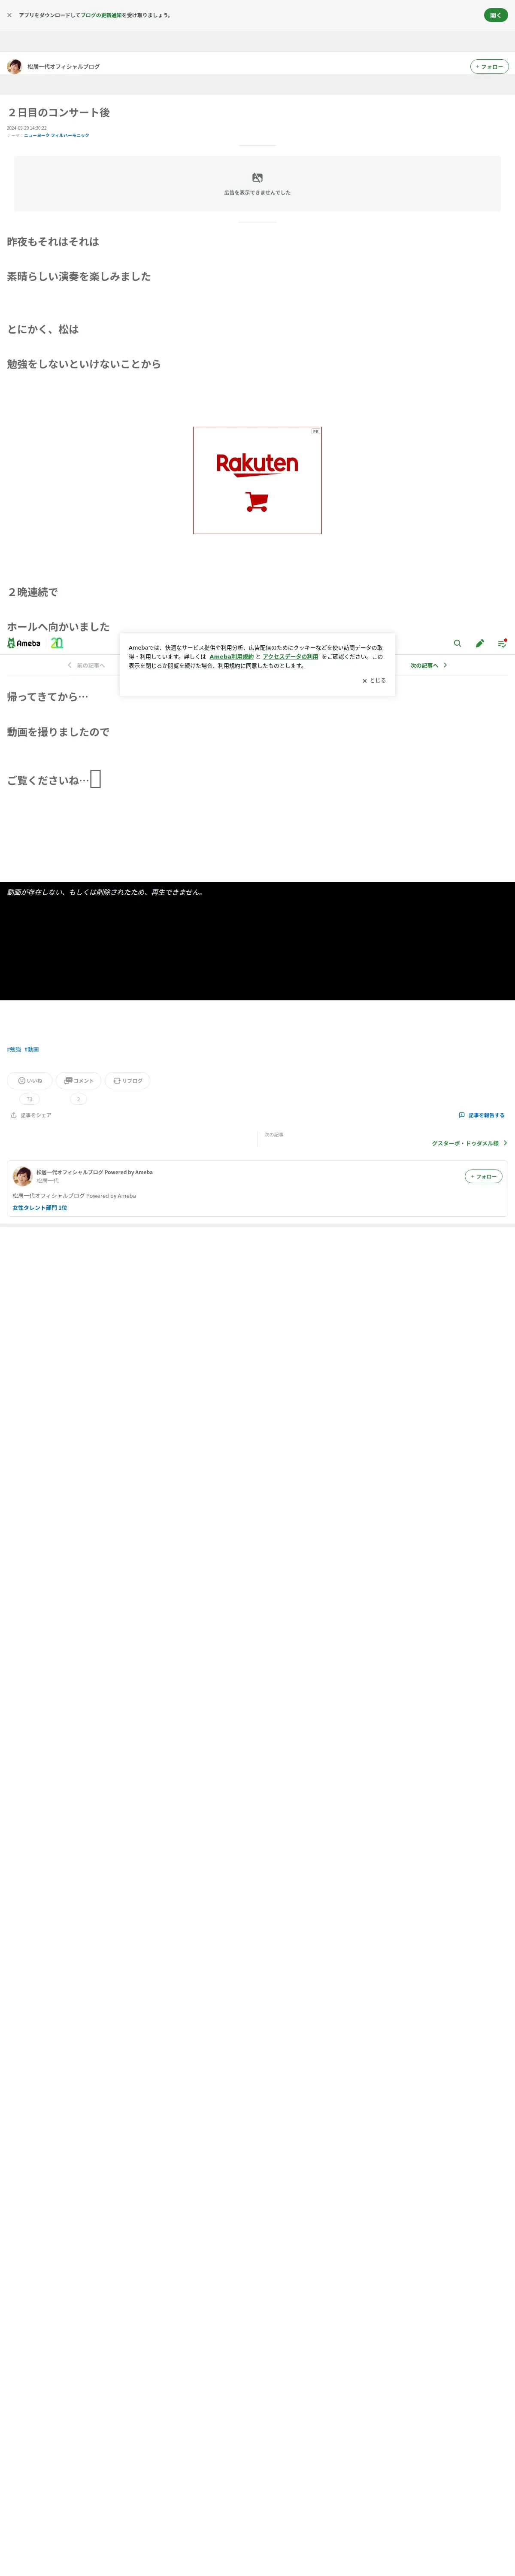Viewport: 515px width, 2576px height.
Task: Open the コメント button
Action: pos(78,1080)
